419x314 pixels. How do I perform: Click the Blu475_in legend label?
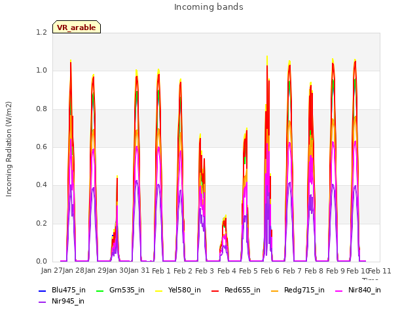[69, 290]
